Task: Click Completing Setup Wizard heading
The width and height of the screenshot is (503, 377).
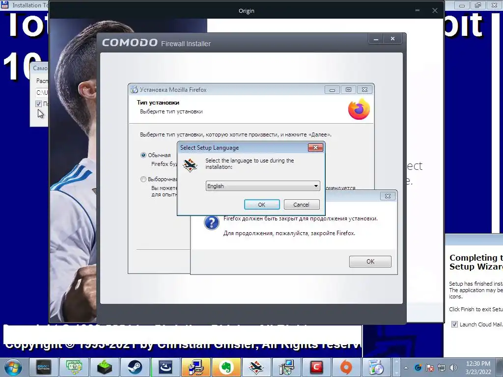Action: click(476, 262)
